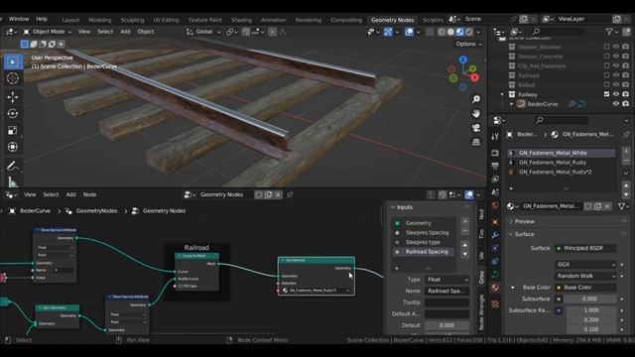Image resolution: width=635 pixels, height=357 pixels.
Task: Switch to the Modeling workspace tab
Action: pos(99,20)
